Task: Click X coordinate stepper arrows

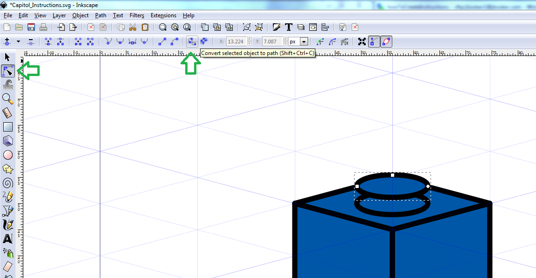Action: 250,42
